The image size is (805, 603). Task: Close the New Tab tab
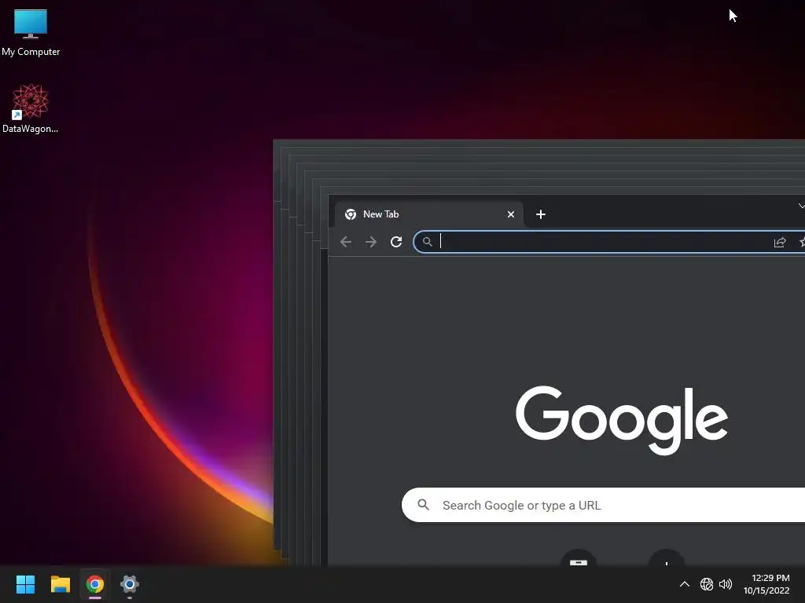(x=511, y=214)
